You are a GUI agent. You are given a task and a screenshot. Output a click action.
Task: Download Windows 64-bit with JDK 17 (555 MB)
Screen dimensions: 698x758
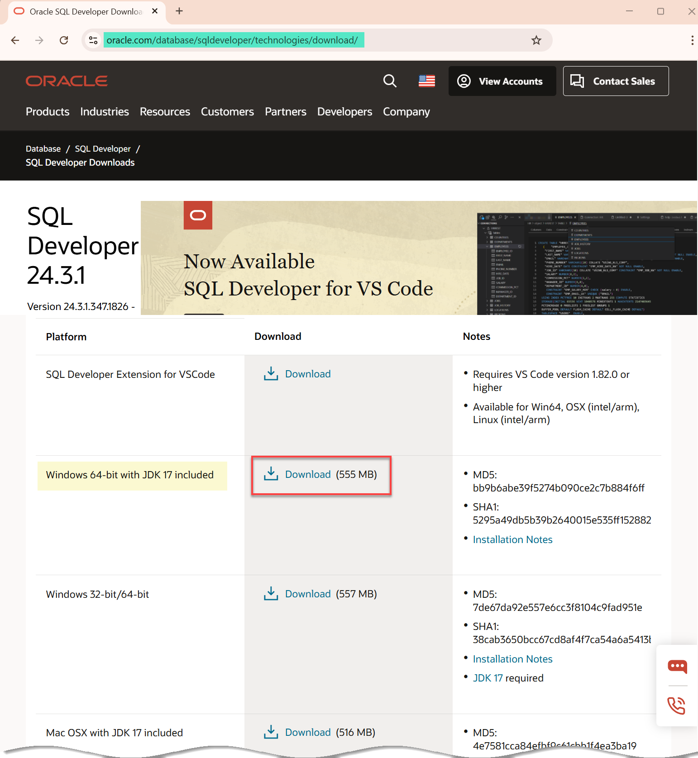[x=308, y=474]
